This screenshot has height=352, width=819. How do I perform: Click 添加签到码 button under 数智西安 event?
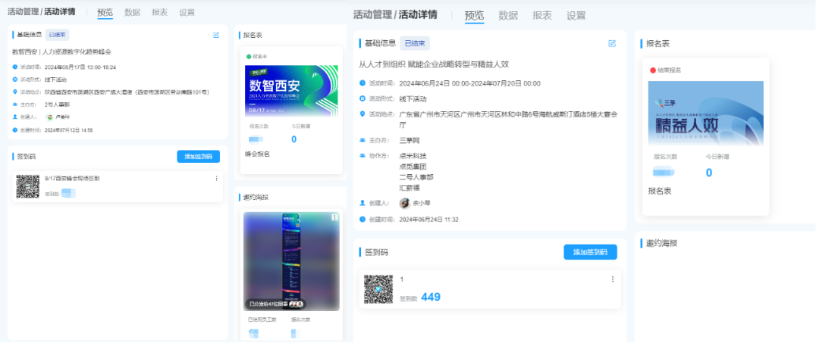[199, 157]
